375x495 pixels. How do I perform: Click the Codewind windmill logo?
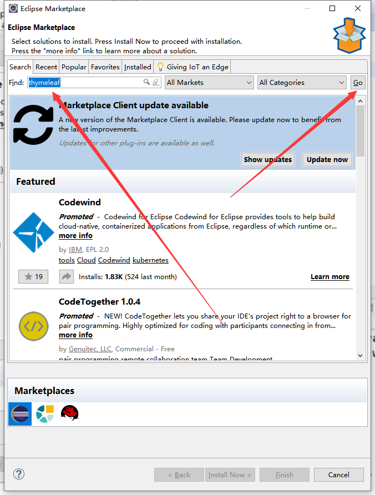click(x=33, y=233)
